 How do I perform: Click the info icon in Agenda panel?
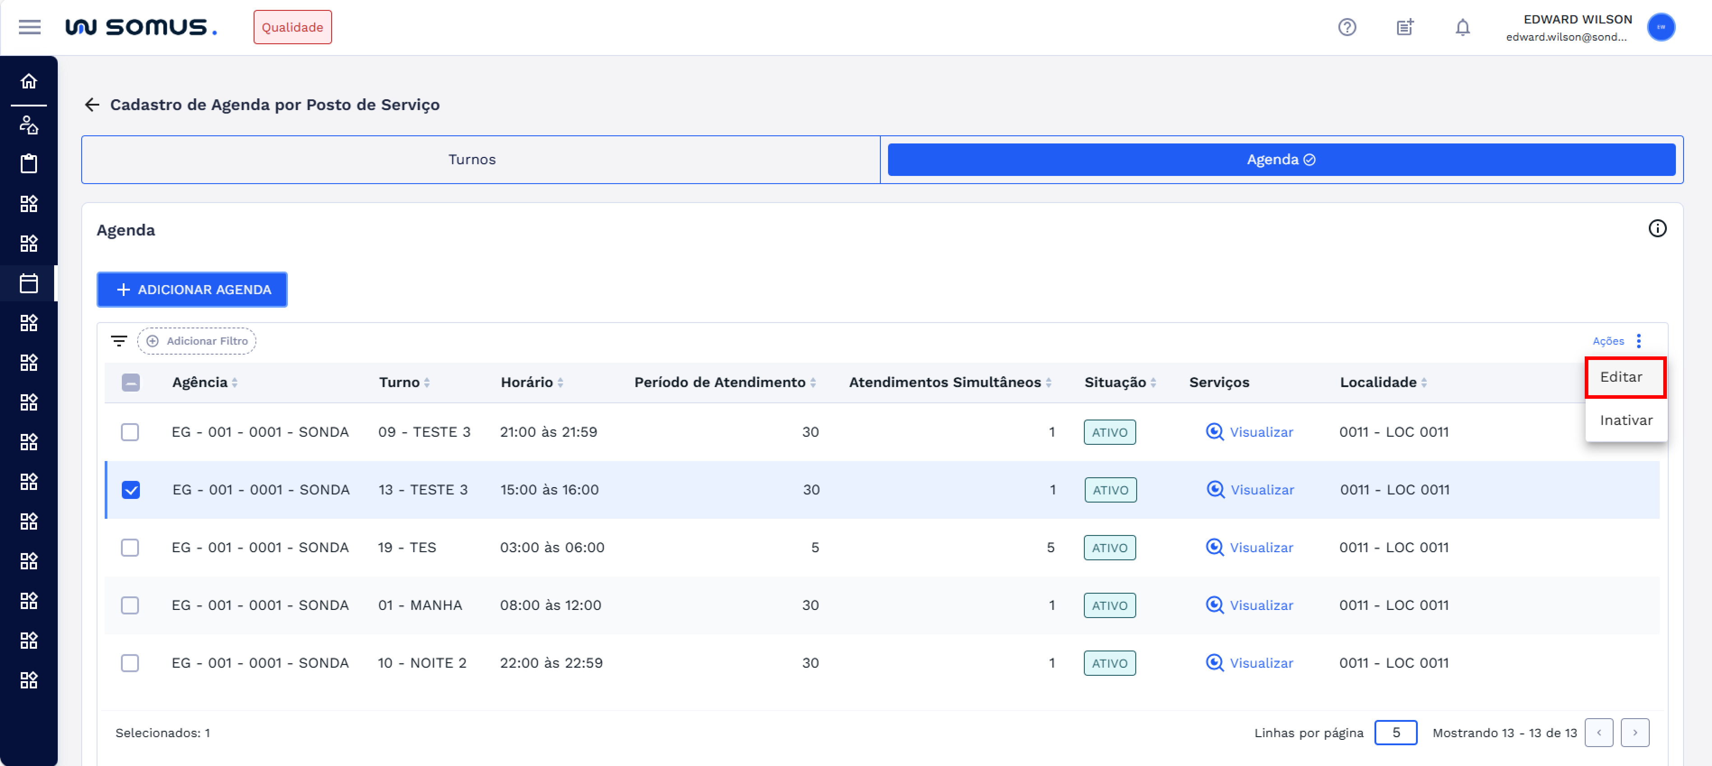pos(1657,229)
